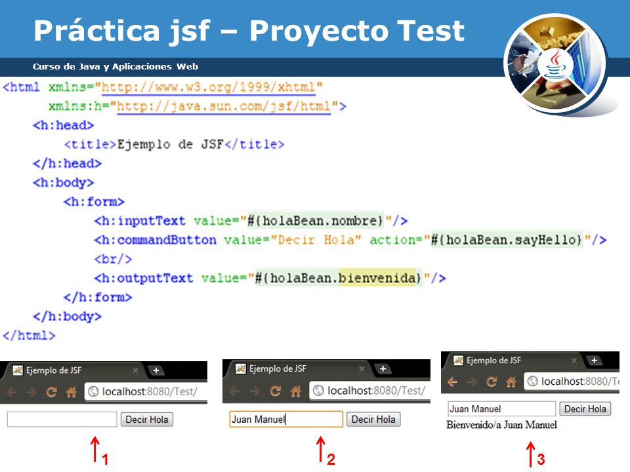Image resolution: width=630 pixels, height=472 pixels.
Task: Click address bar localhost:8080/Test/ in first browser
Action: click(x=146, y=391)
